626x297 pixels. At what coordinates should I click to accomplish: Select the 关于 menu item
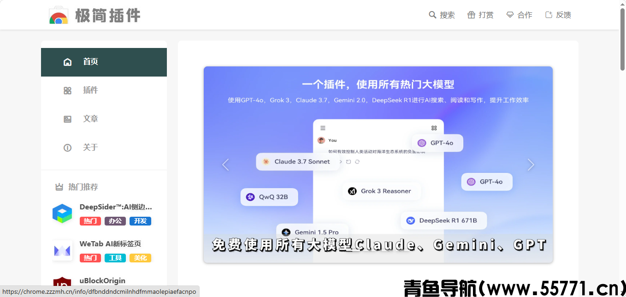click(x=104, y=148)
